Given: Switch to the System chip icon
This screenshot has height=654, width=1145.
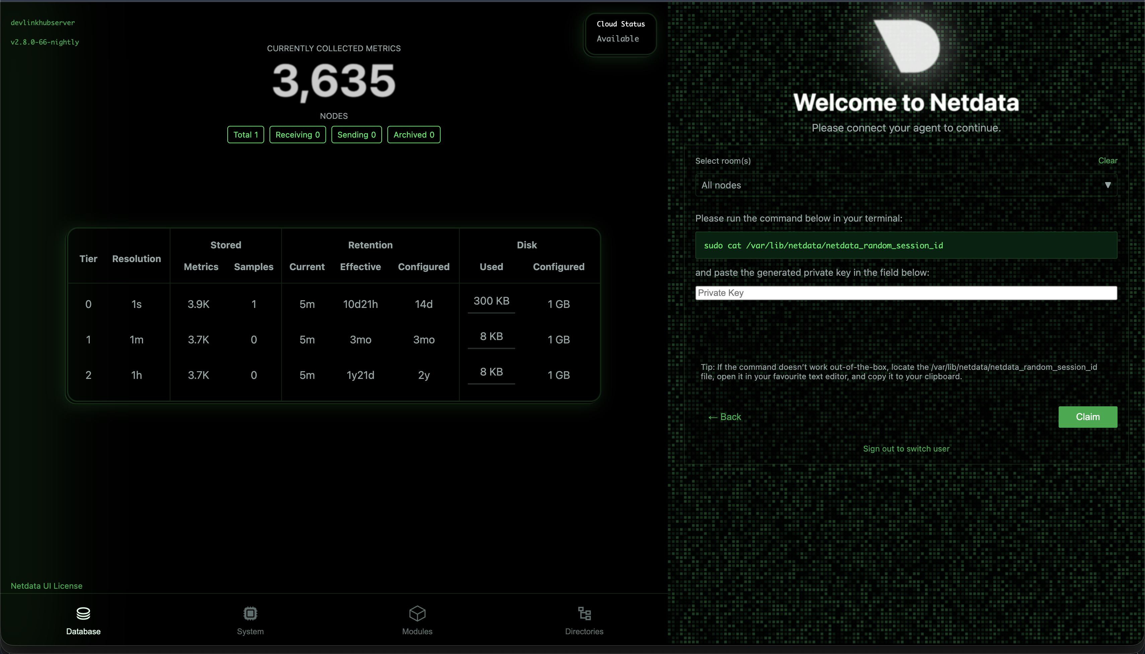Looking at the screenshot, I should (x=250, y=613).
